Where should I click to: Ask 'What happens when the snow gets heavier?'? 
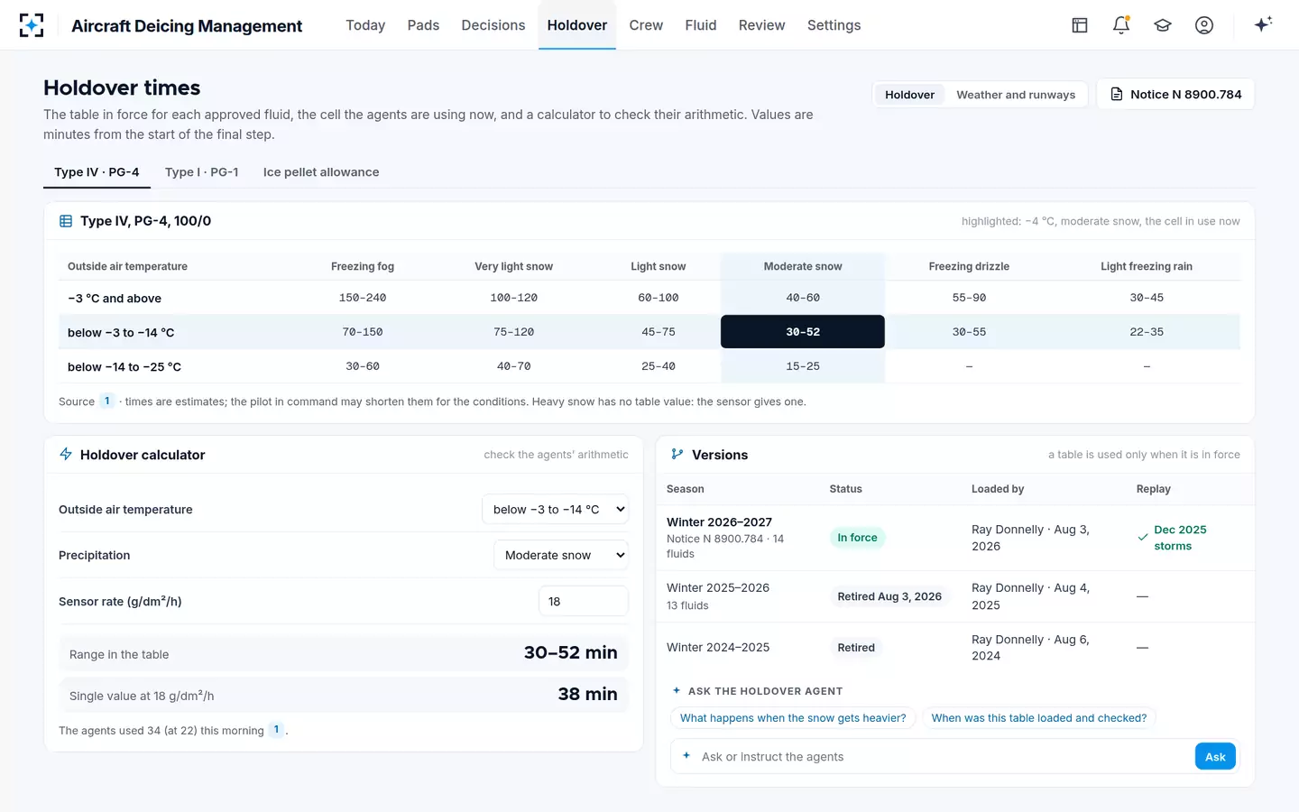[x=793, y=718]
